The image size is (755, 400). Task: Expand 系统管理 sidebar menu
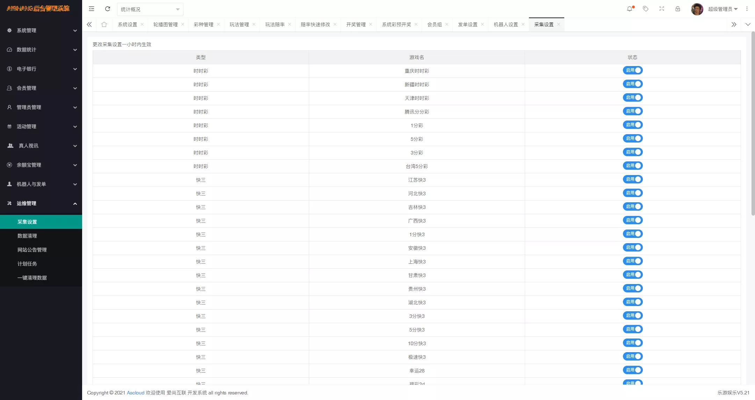pos(41,30)
